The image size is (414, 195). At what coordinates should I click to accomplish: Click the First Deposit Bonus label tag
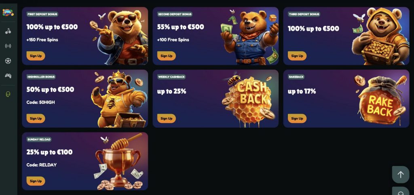(42, 14)
